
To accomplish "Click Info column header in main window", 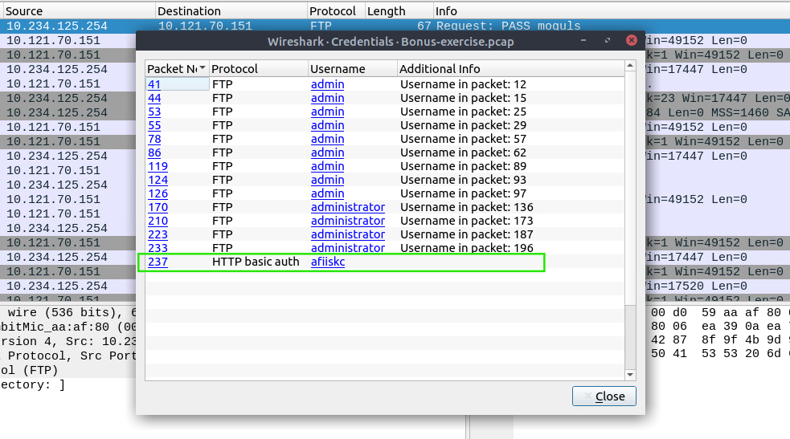I will pyautogui.click(x=612, y=11).
